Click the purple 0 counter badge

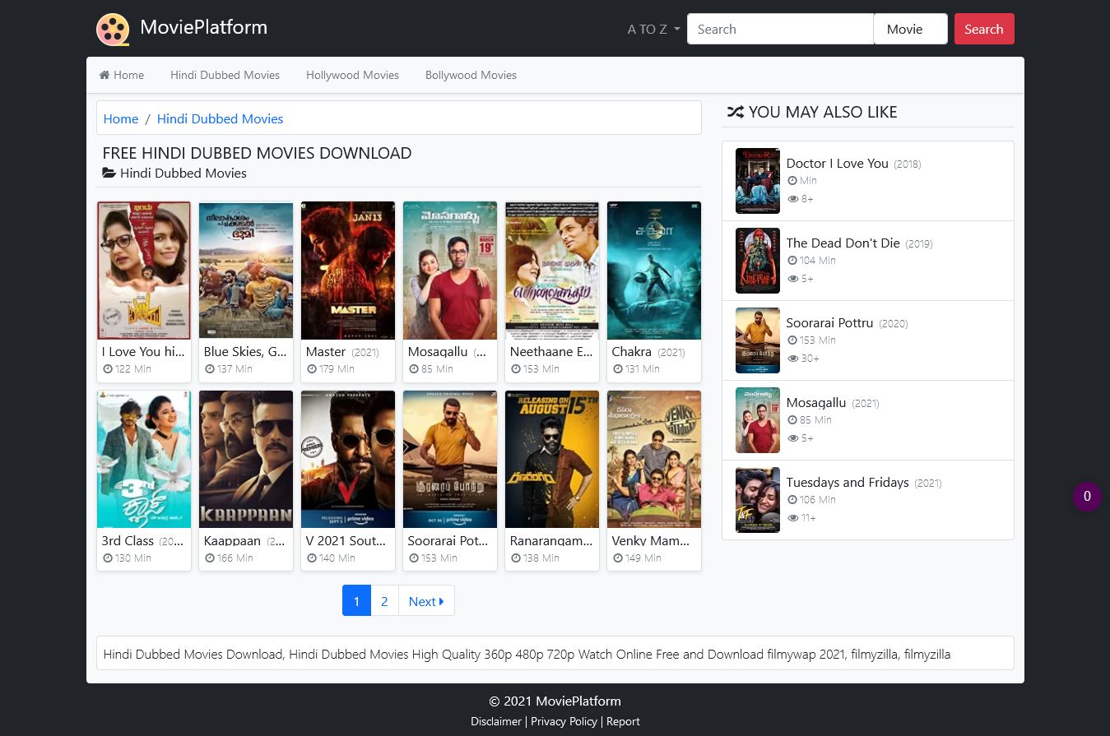click(x=1087, y=497)
